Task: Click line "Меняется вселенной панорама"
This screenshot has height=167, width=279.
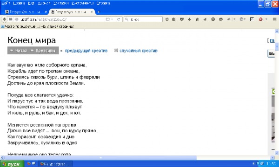Action: click(x=42, y=125)
